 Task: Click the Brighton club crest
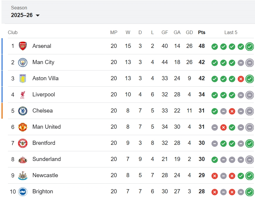pyautogui.click(x=23, y=192)
